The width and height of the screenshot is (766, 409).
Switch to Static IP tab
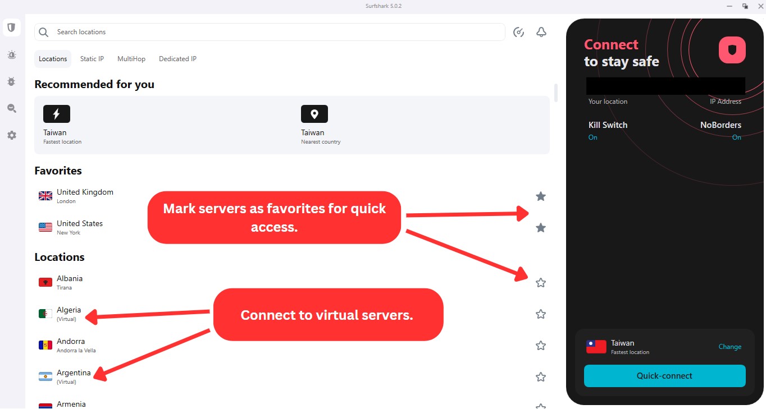pos(92,59)
